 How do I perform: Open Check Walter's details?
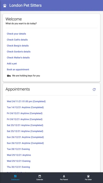point(18,58)
